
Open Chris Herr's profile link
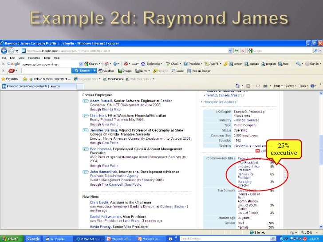click(x=98, y=116)
